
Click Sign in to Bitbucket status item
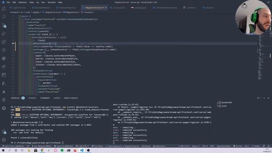tap(63, 146)
